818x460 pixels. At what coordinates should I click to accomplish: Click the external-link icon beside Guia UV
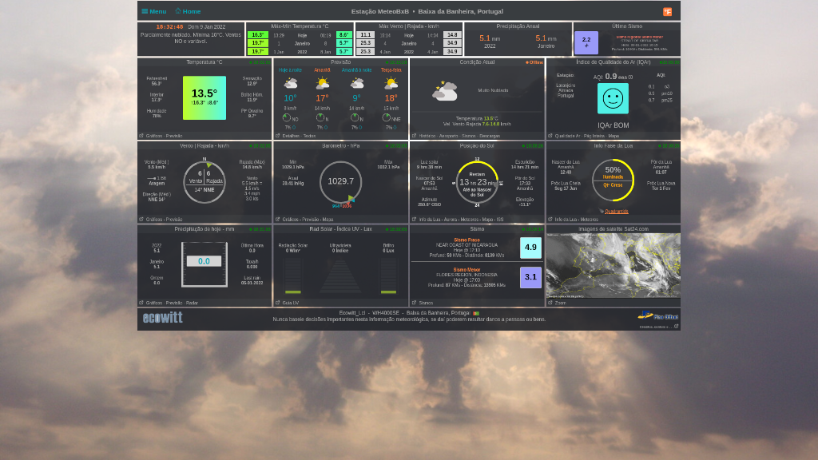[x=278, y=303]
